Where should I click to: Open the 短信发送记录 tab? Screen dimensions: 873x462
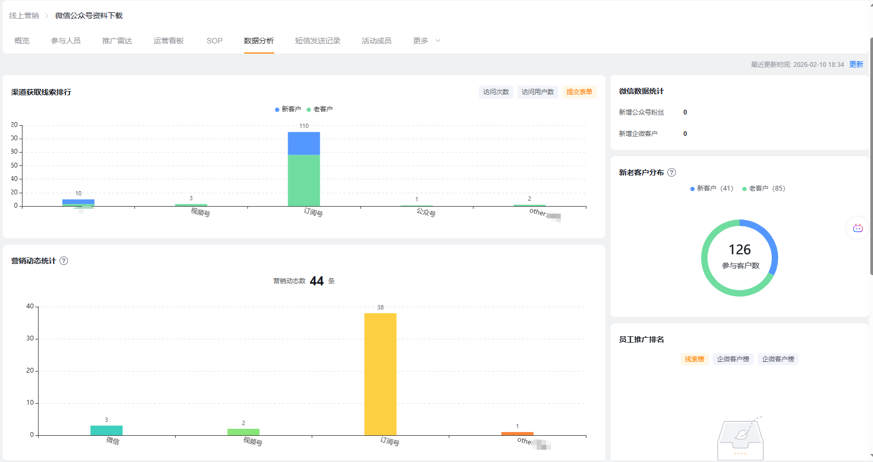click(318, 41)
